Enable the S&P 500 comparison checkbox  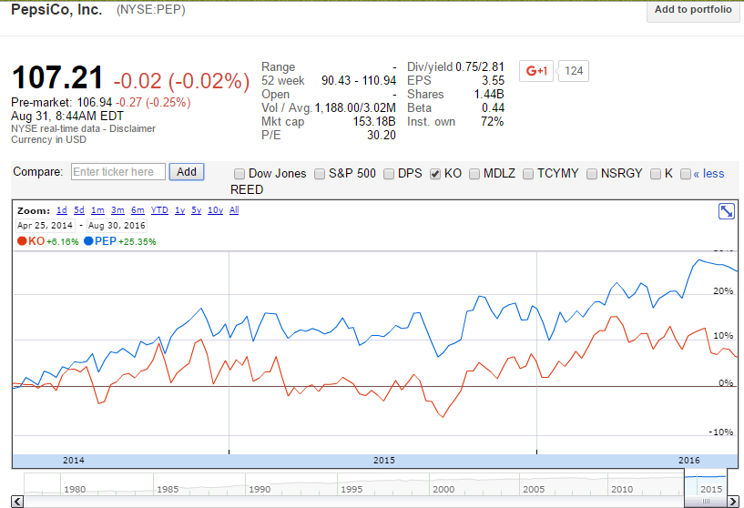pyautogui.click(x=320, y=174)
